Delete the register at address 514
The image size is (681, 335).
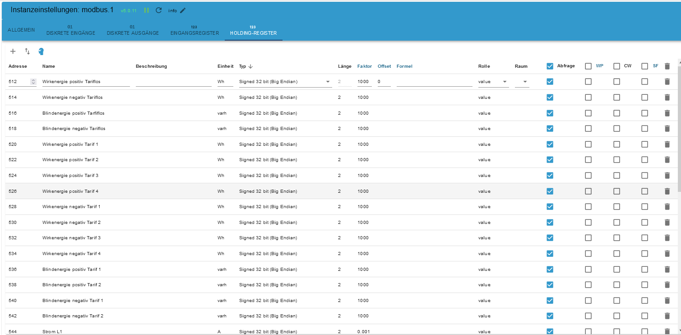(667, 98)
